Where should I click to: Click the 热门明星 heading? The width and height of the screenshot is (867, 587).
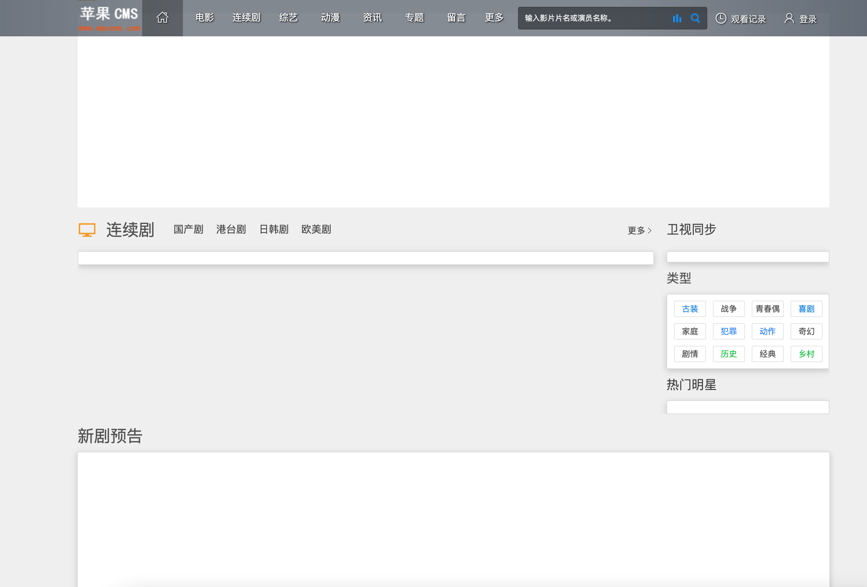[x=691, y=385]
